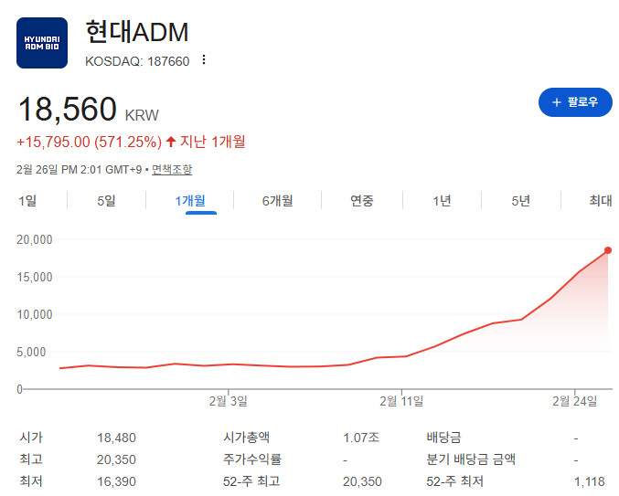Click the 2월 11일 axis date label
619x496 pixels.
pos(401,401)
